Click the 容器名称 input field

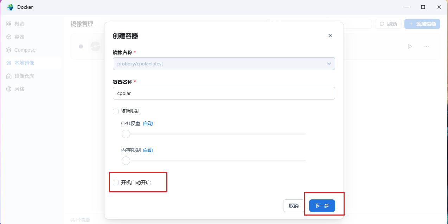(224, 94)
